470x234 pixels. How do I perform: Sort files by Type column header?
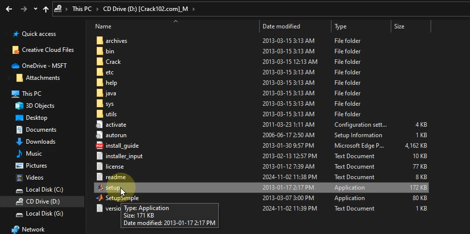[340, 26]
